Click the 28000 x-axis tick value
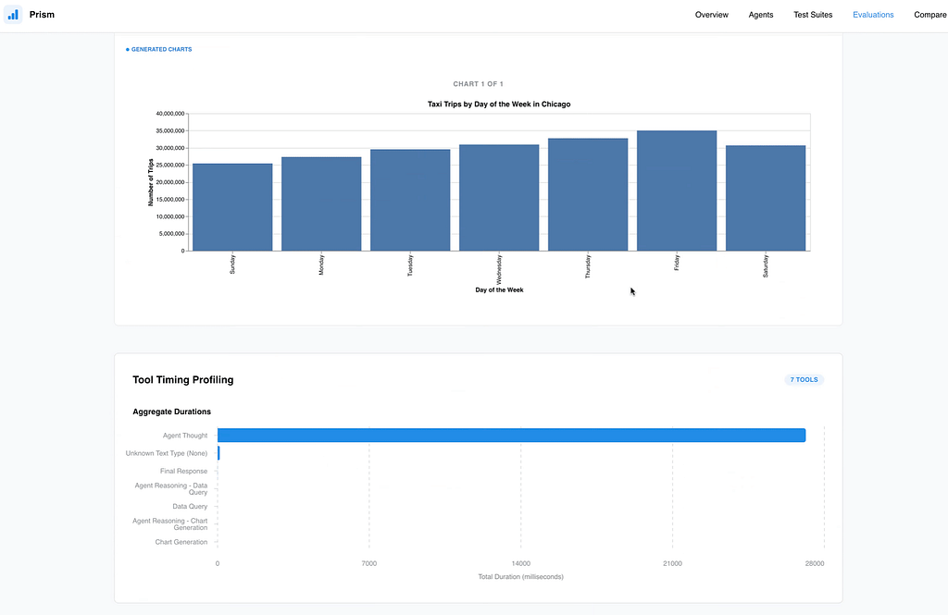The width and height of the screenshot is (948, 615). (815, 563)
